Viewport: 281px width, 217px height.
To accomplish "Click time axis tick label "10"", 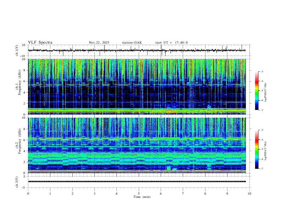I will coord(249,194).
